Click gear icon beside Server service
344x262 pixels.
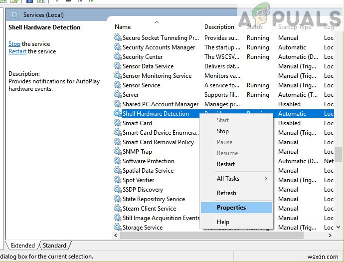point(117,94)
